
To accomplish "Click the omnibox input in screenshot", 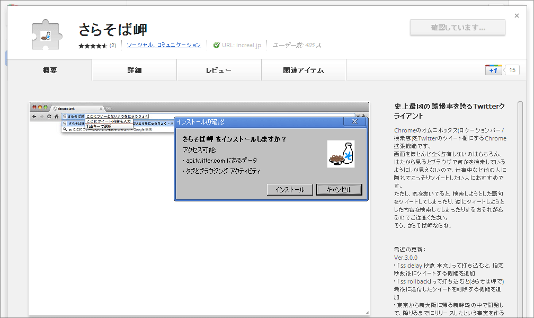I will pos(208,116).
